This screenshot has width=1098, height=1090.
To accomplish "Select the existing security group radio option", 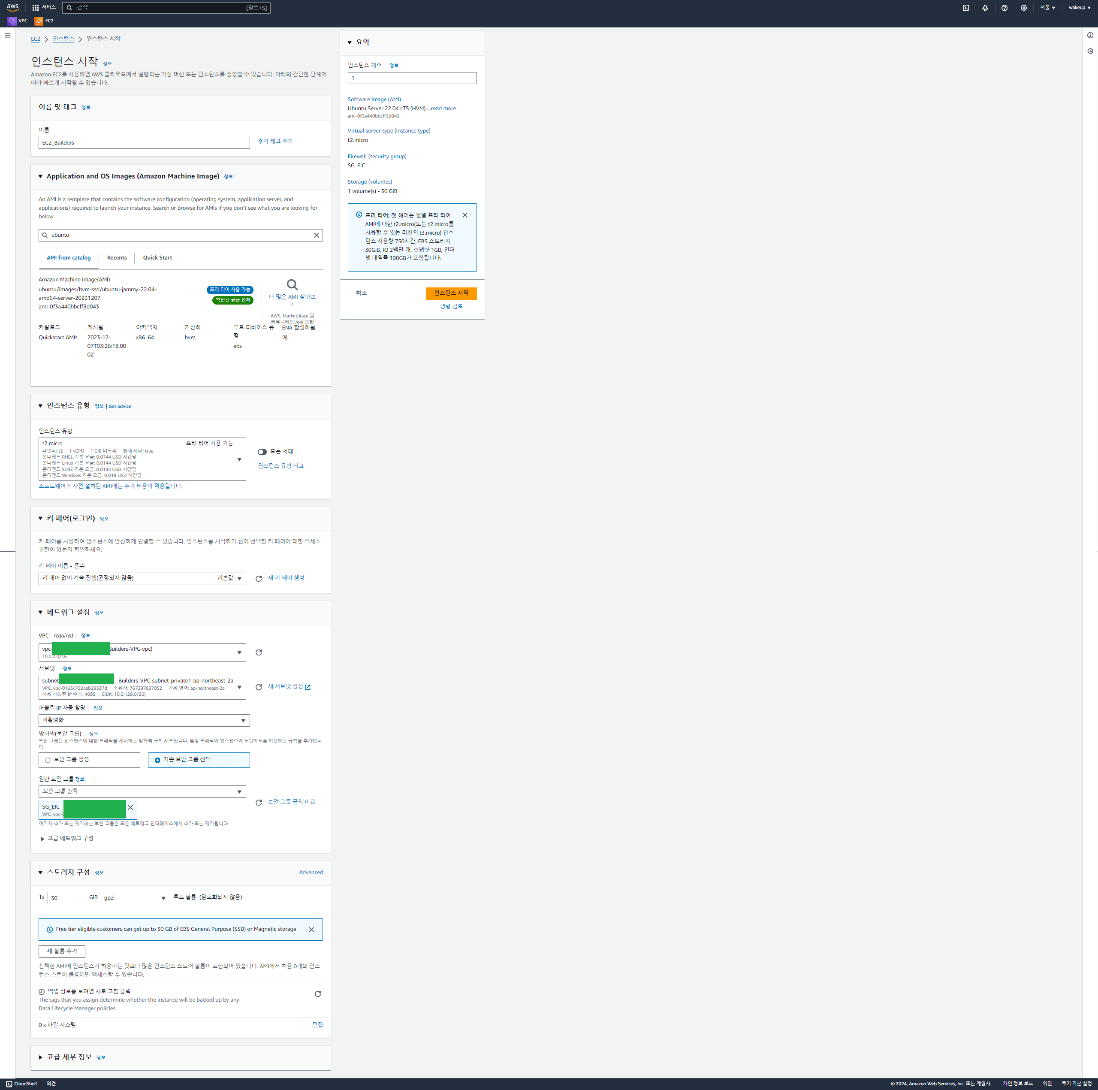I will (157, 761).
